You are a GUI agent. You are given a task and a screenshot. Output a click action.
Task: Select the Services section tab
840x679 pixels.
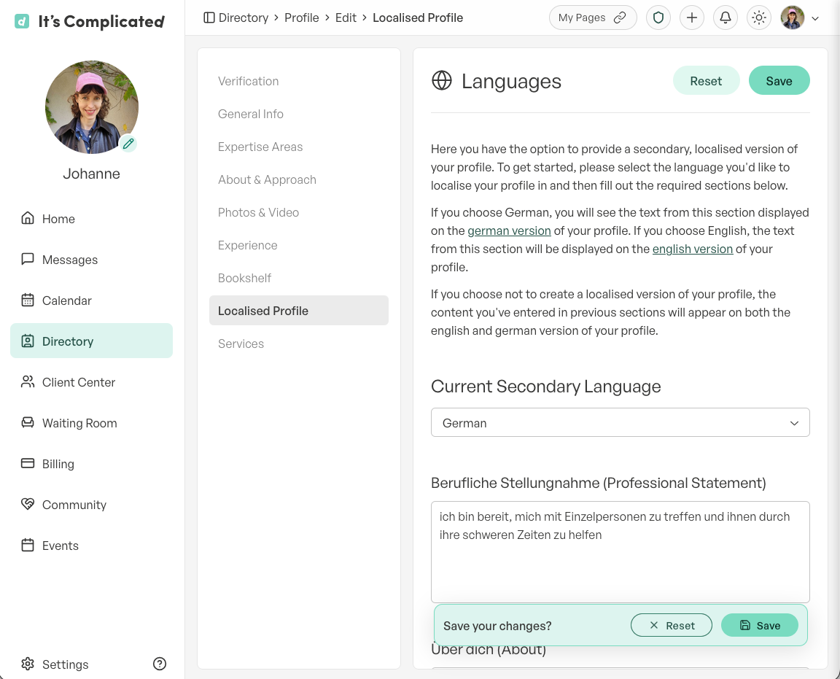[241, 344]
